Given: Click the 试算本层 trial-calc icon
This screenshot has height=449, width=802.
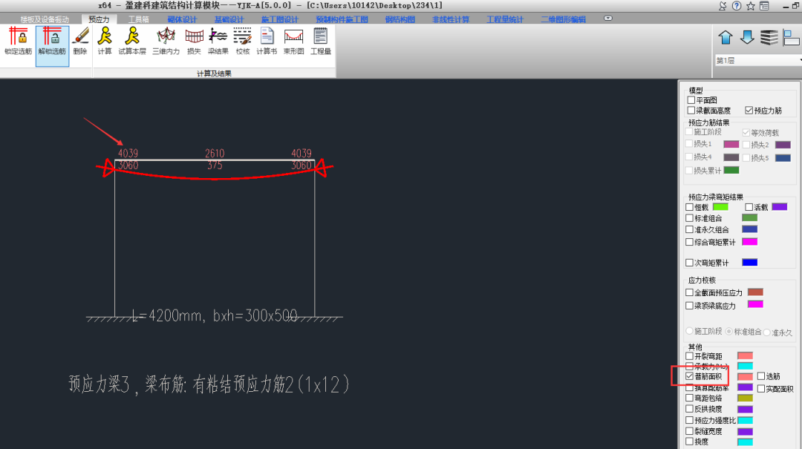Looking at the screenshot, I should [132, 41].
